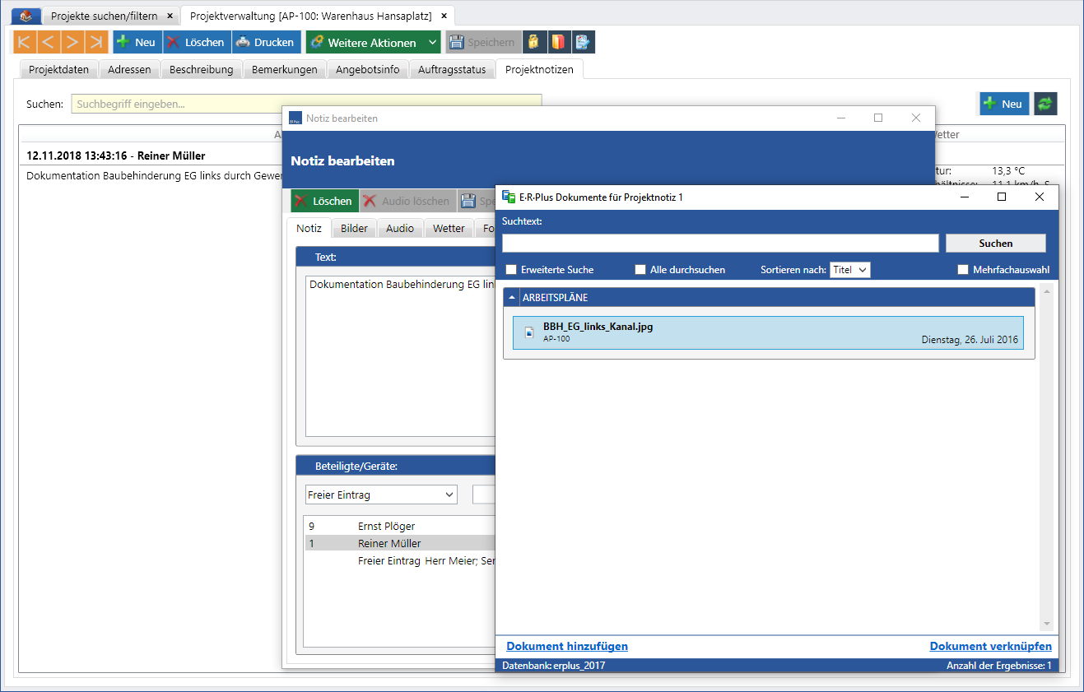This screenshot has width=1084, height=692.
Task: Toggle the Mehrfachauswahl checkbox
Action: 963,270
